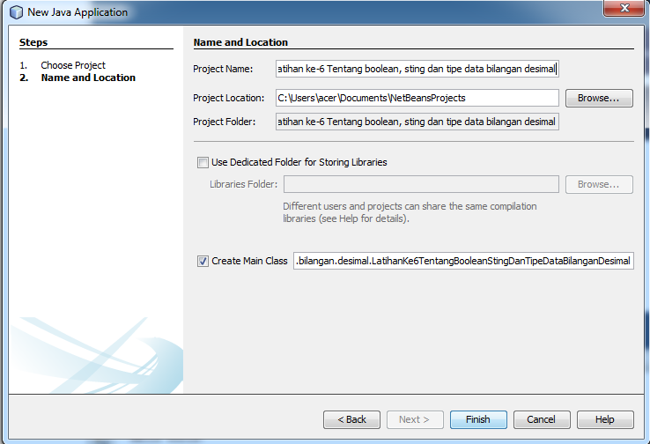Viewport: 650px width, 444px height.
Task: Click the 'Different users and projects' hint text
Action: tap(410, 212)
